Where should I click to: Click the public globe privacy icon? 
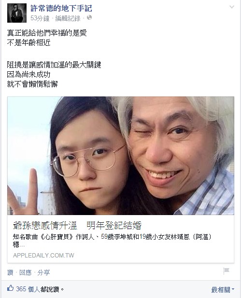(x=89, y=18)
